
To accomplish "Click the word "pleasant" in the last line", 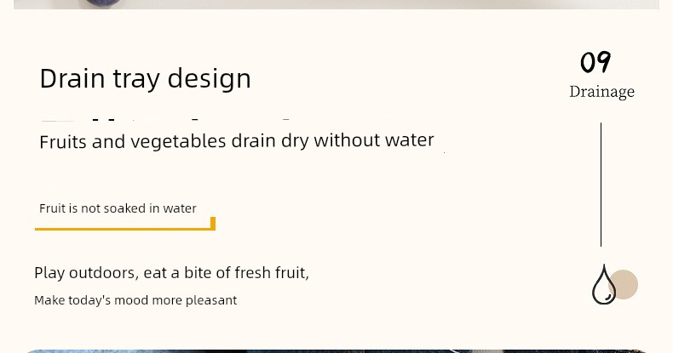I will [213, 300].
